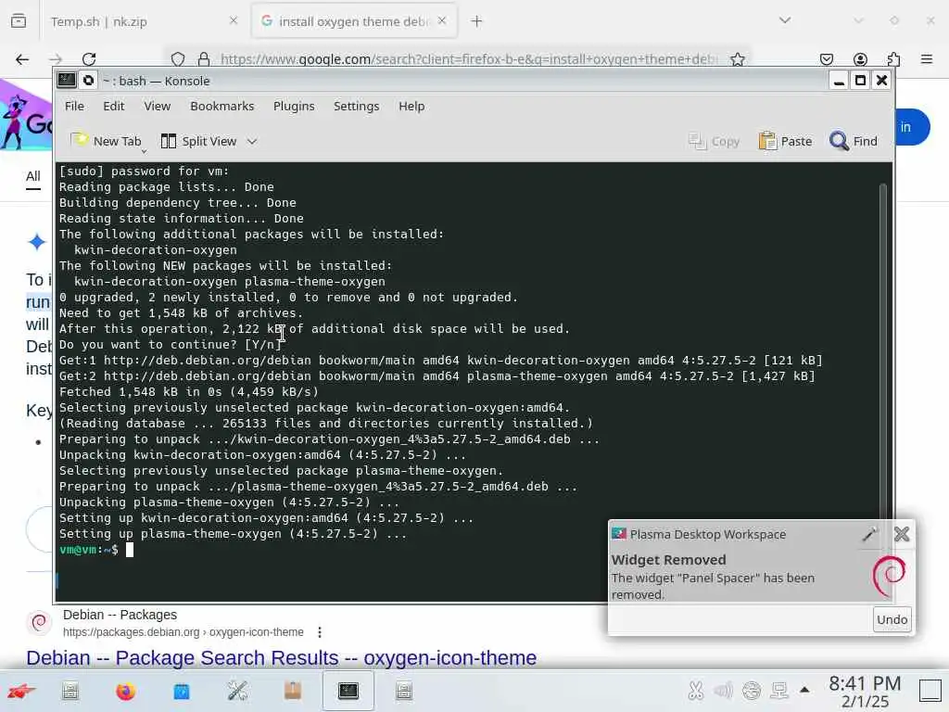
Task: Close the install oxygen theme tab
Action: pos(442,20)
